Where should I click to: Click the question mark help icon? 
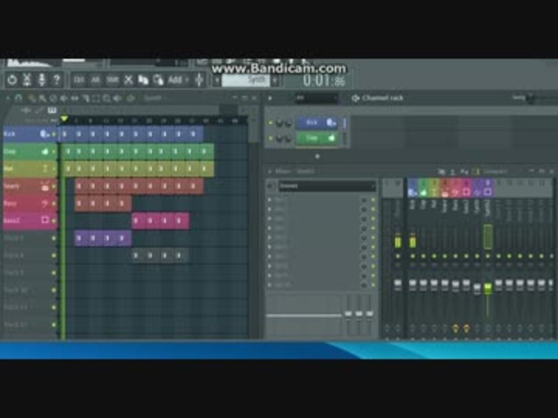click(56, 80)
